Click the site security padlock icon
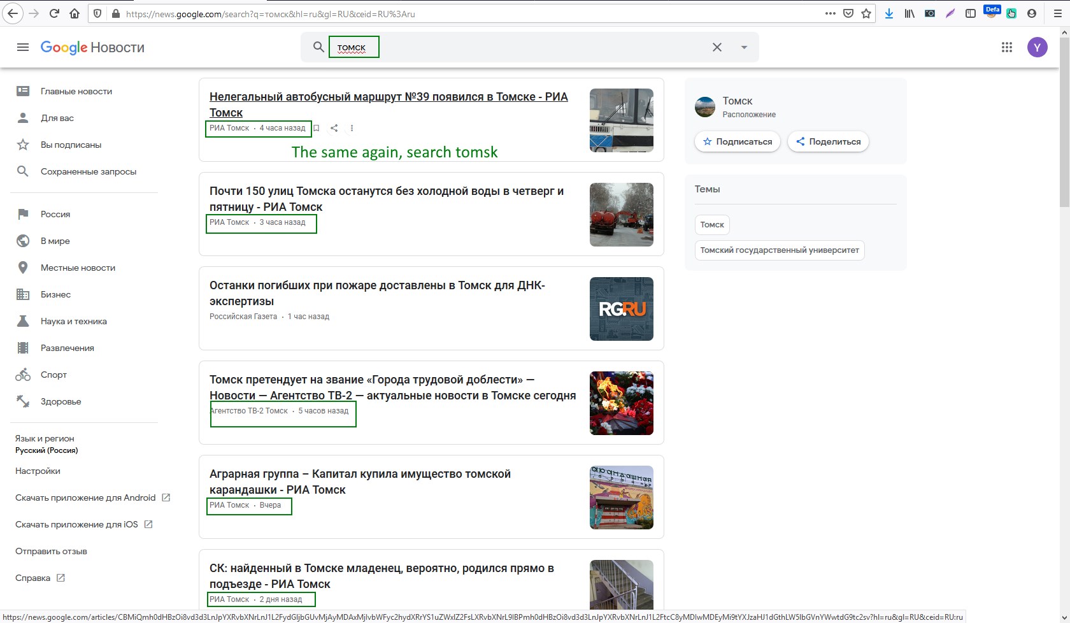 116,13
